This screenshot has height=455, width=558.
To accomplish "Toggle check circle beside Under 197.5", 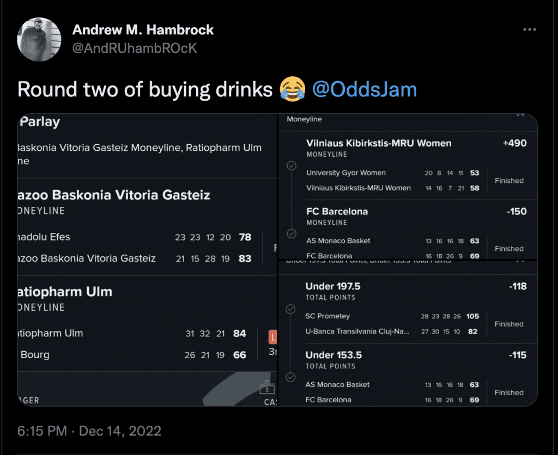I will pyautogui.click(x=291, y=309).
